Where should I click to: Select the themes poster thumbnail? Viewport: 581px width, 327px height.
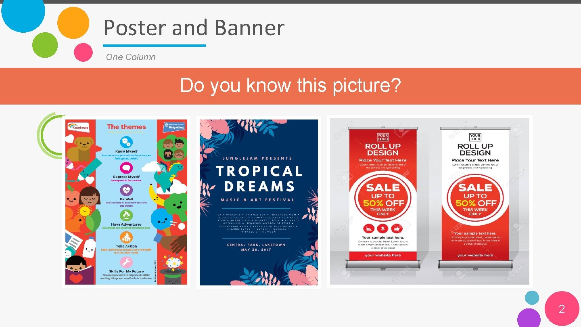click(126, 202)
